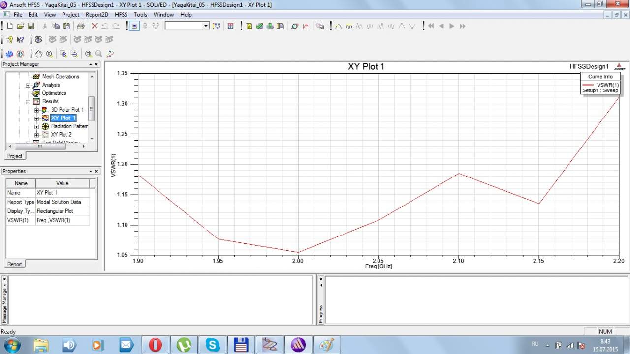Select XY Plot 2 in project tree
The height and width of the screenshot is (354, 630).
pyautogui.click(x=61, y=135)
